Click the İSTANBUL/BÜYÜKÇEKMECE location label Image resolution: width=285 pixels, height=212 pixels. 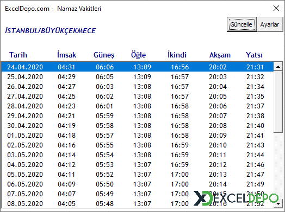(51, 30)
